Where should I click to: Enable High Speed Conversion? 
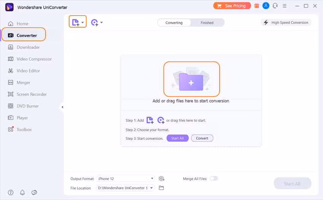click(x=286, y=22)
